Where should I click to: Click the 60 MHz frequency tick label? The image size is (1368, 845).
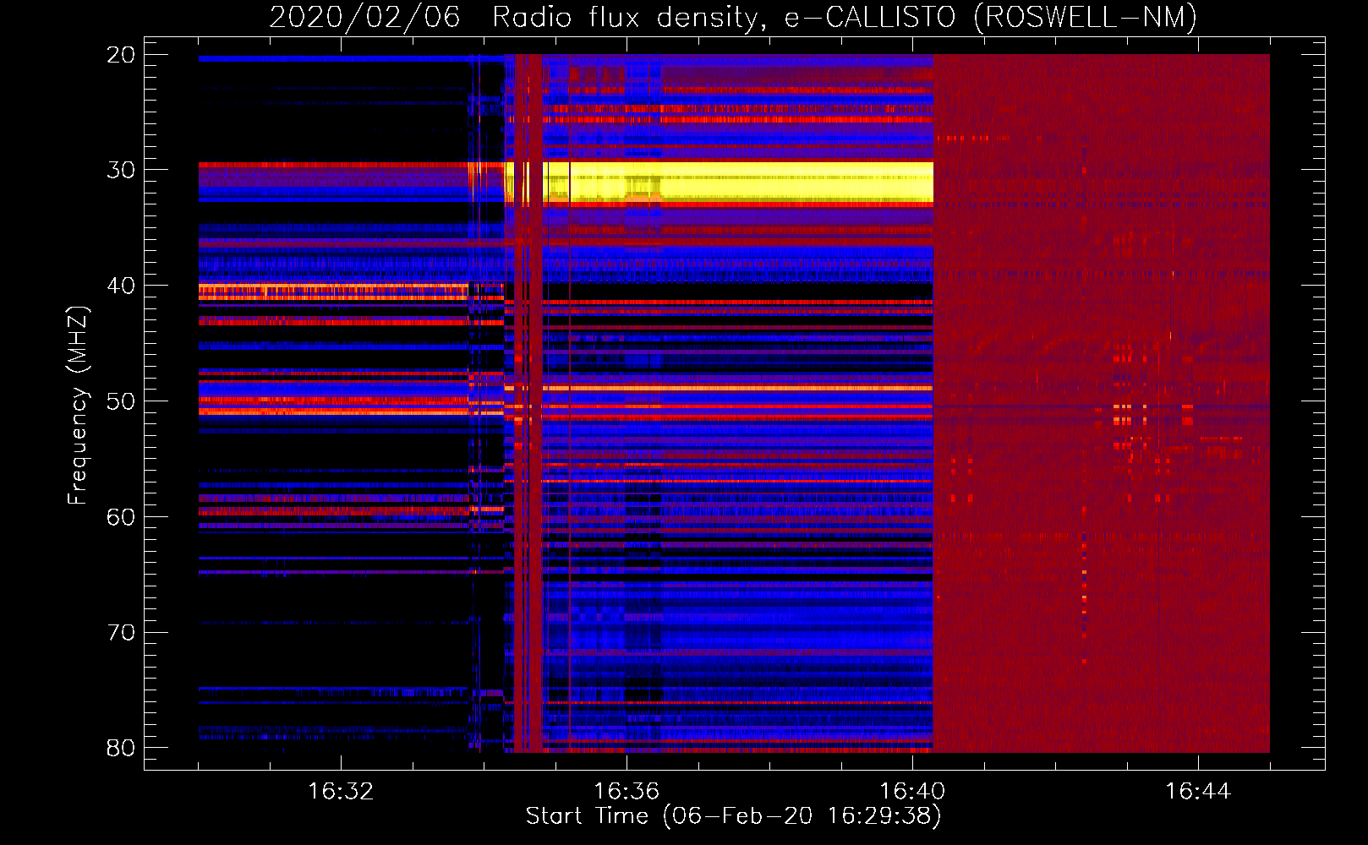[x=121, y=517]
